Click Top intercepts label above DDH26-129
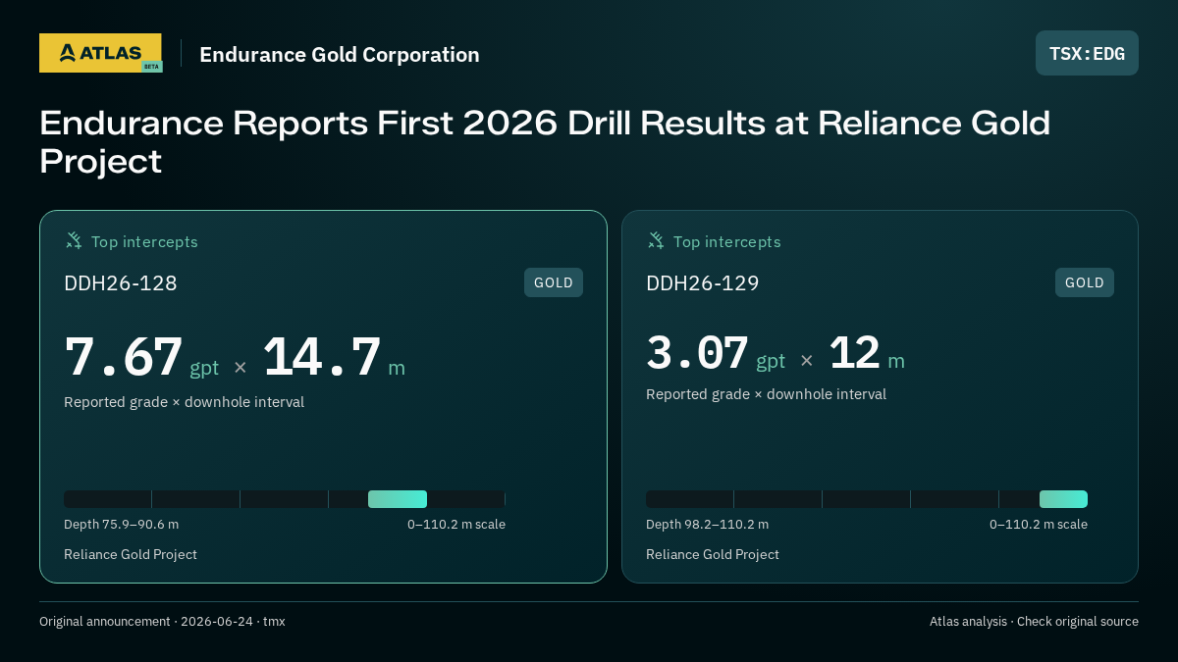This screenshot has width=1178, height=662. click(726, 241)
